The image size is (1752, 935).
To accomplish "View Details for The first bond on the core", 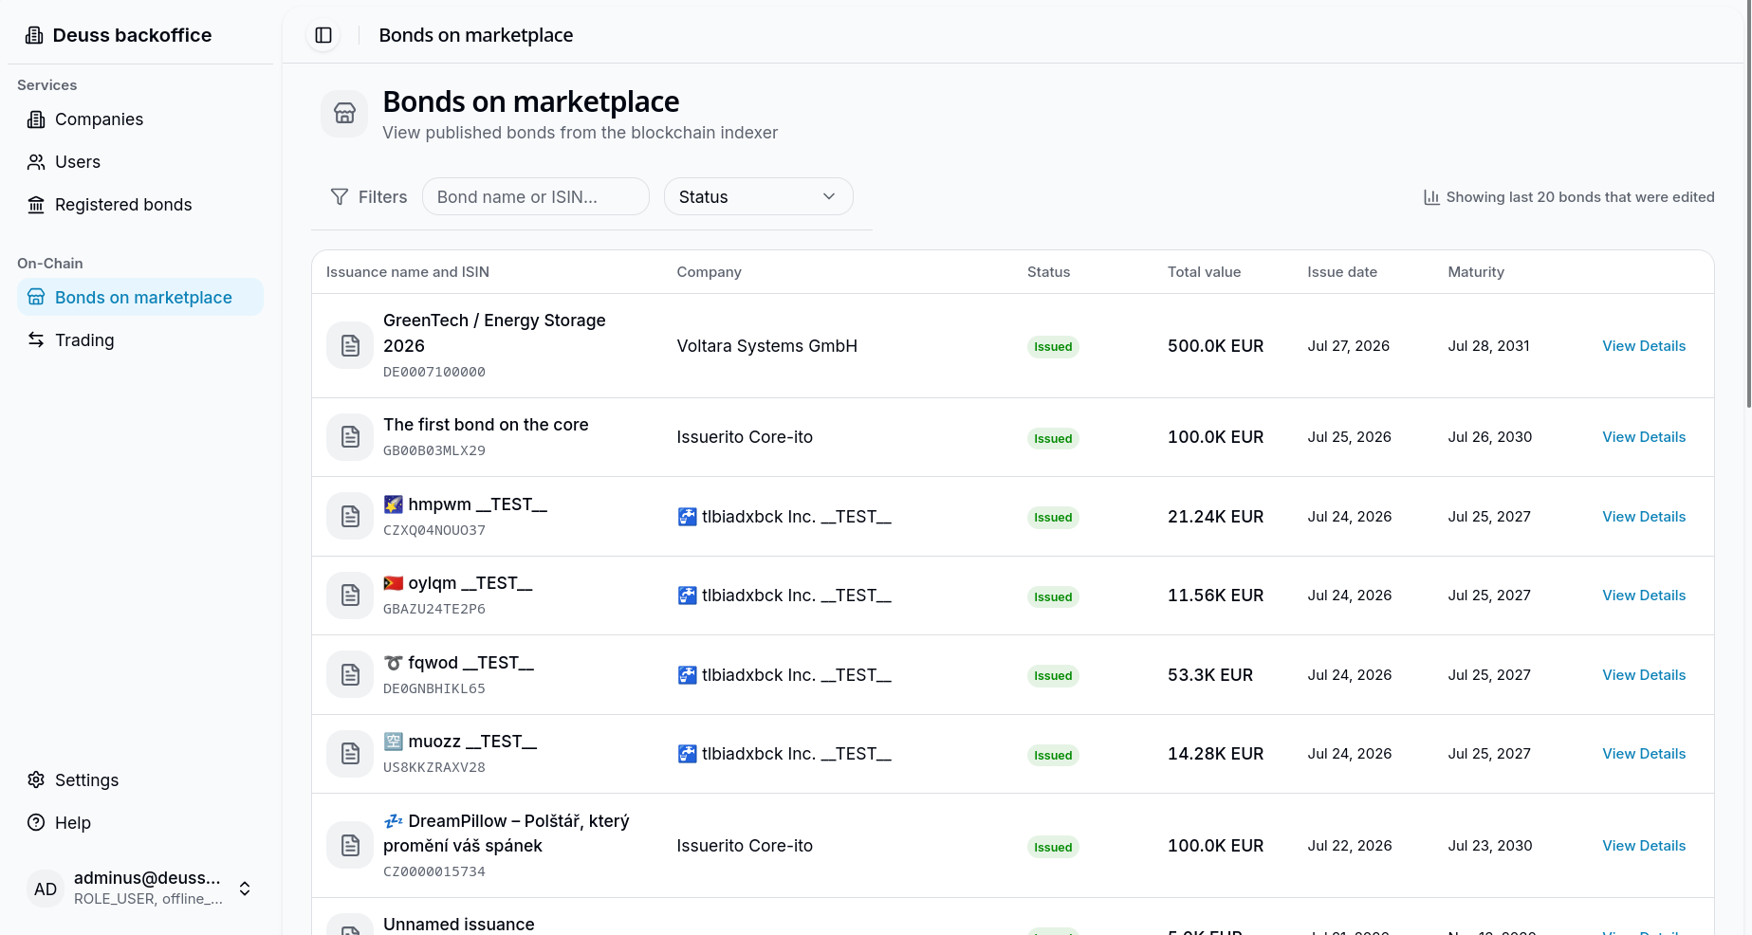I will point(1644,437).
